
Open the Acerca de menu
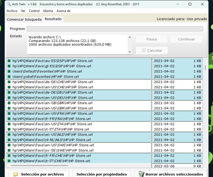(63, 11)
